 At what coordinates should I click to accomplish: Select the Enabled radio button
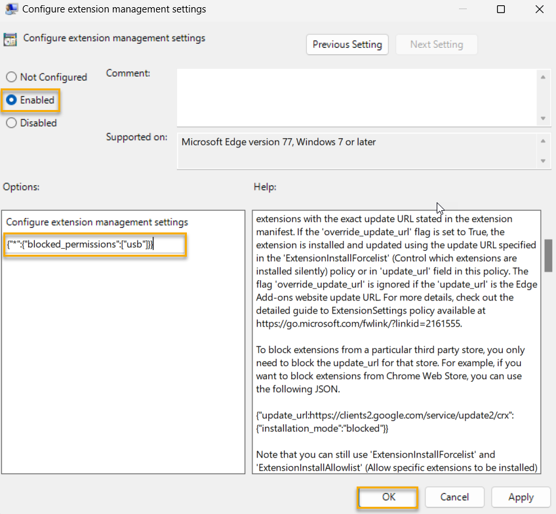[x=10, y=100]
